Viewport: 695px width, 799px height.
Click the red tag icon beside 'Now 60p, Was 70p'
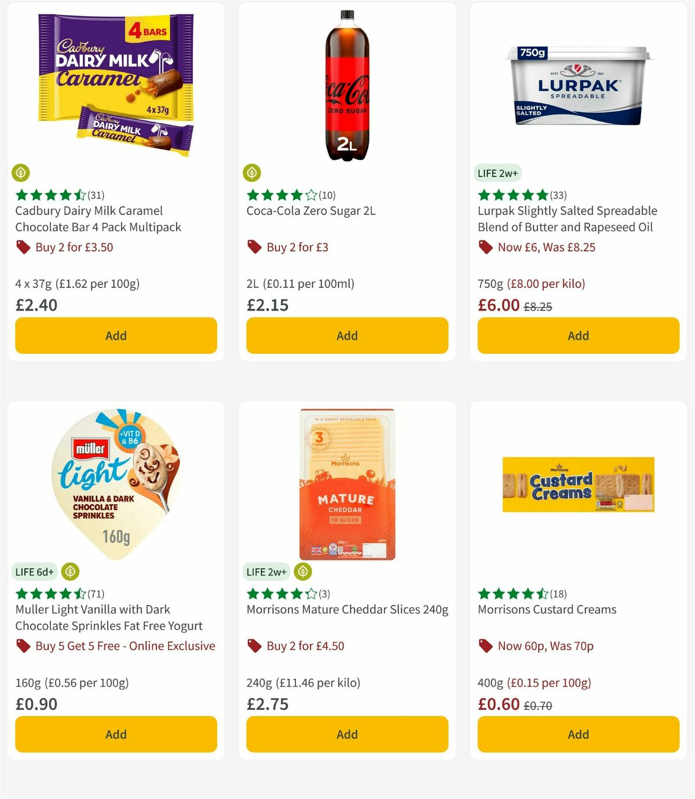pos(485,645)
